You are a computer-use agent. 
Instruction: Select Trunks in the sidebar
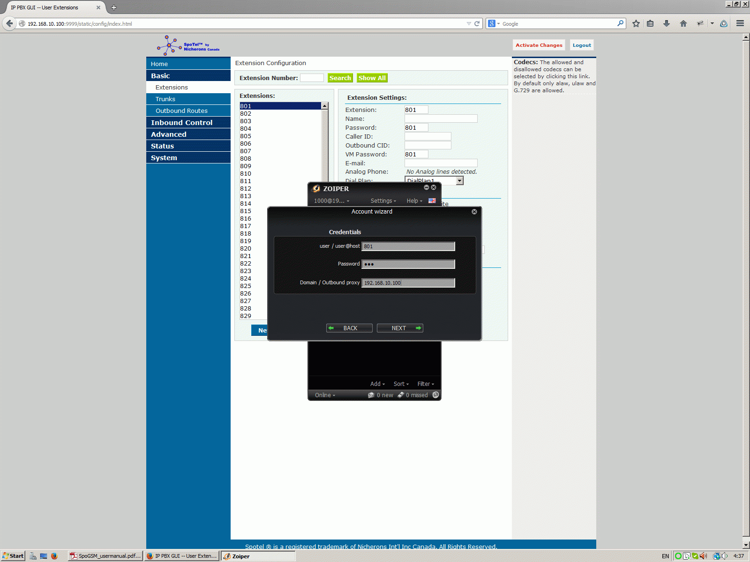coord(188,99)
